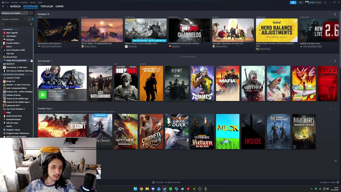Open Windows Start button on taskbar
341x192 pixels.
[135, 189]
